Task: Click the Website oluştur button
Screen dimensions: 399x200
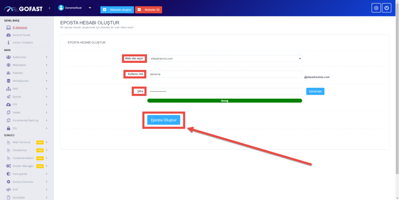Action: tap(117, 9)
